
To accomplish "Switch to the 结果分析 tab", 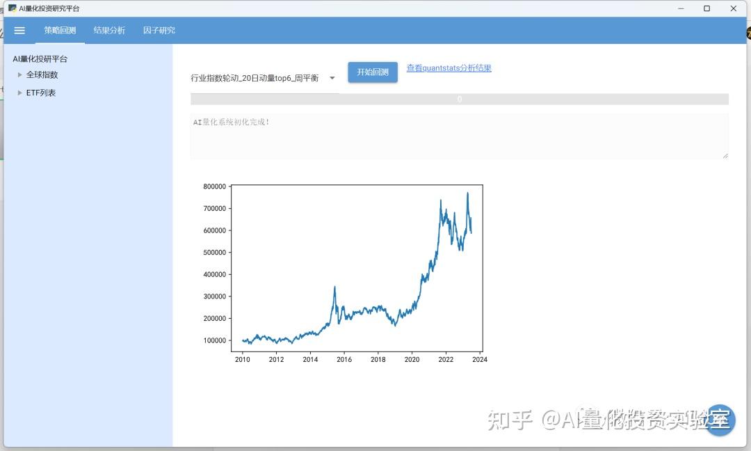I will [109, 30].
